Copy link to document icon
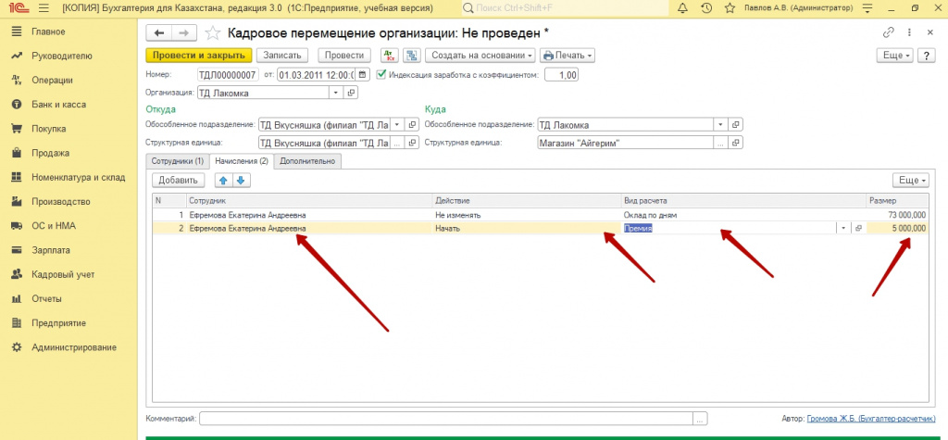The height and width of the screenshot is (440, 948). tap(888, 32)
